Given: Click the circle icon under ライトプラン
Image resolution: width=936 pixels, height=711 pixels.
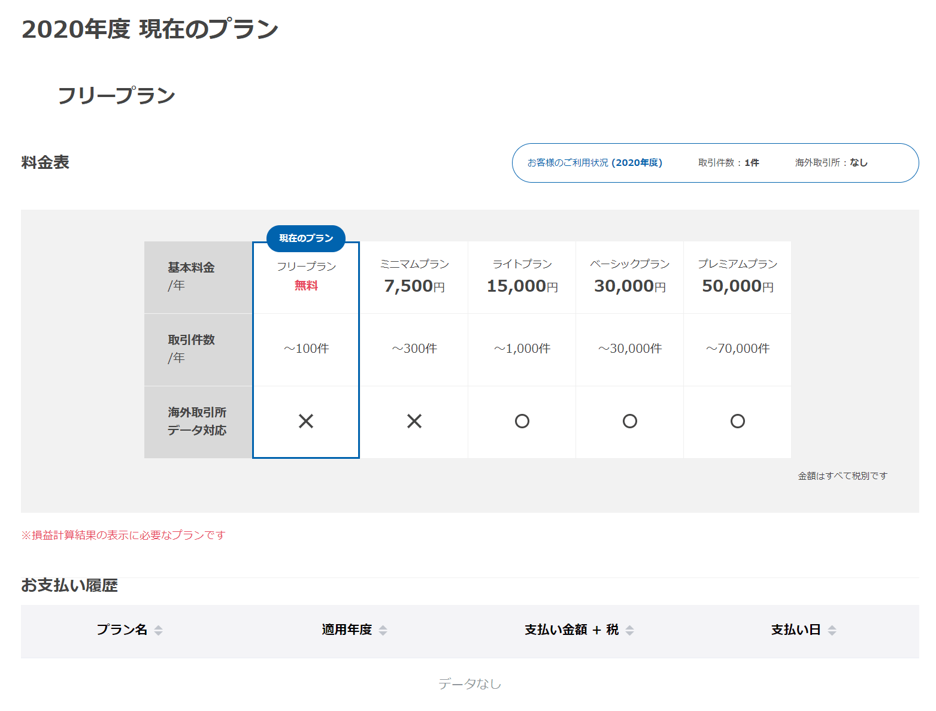Looking at the screenshot, I should tap(522, 421).
